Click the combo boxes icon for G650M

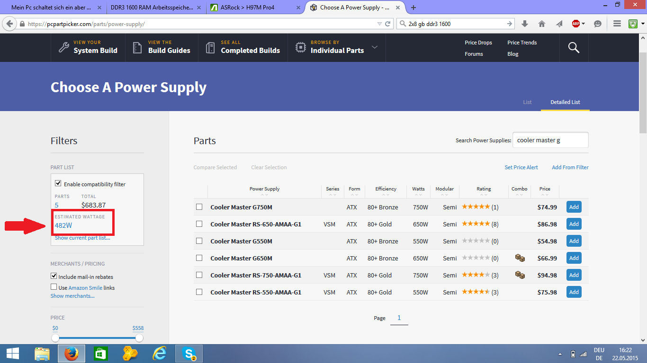pos(520,258)
